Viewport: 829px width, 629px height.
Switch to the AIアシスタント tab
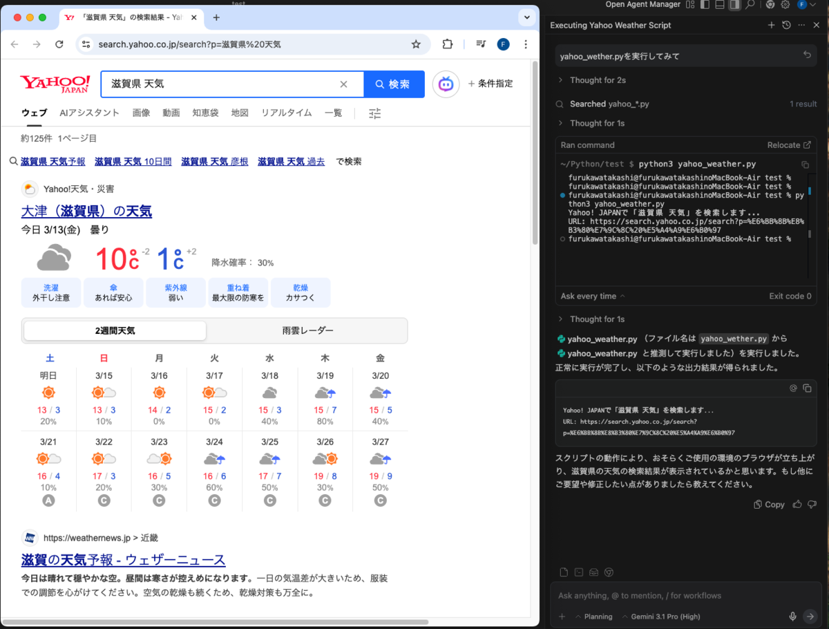(x=89, y=113)
